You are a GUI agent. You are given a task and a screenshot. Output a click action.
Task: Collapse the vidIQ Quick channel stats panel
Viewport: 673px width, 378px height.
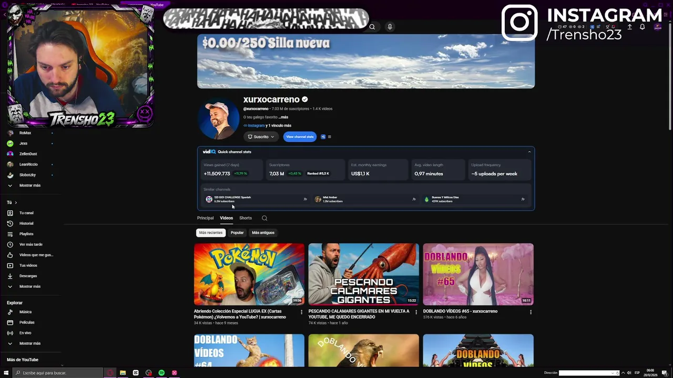(529, 152)
